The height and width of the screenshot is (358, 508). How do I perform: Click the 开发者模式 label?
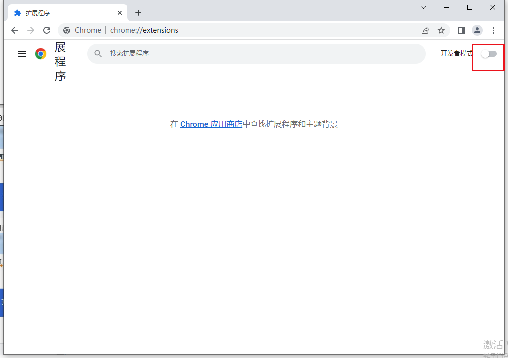456,53
